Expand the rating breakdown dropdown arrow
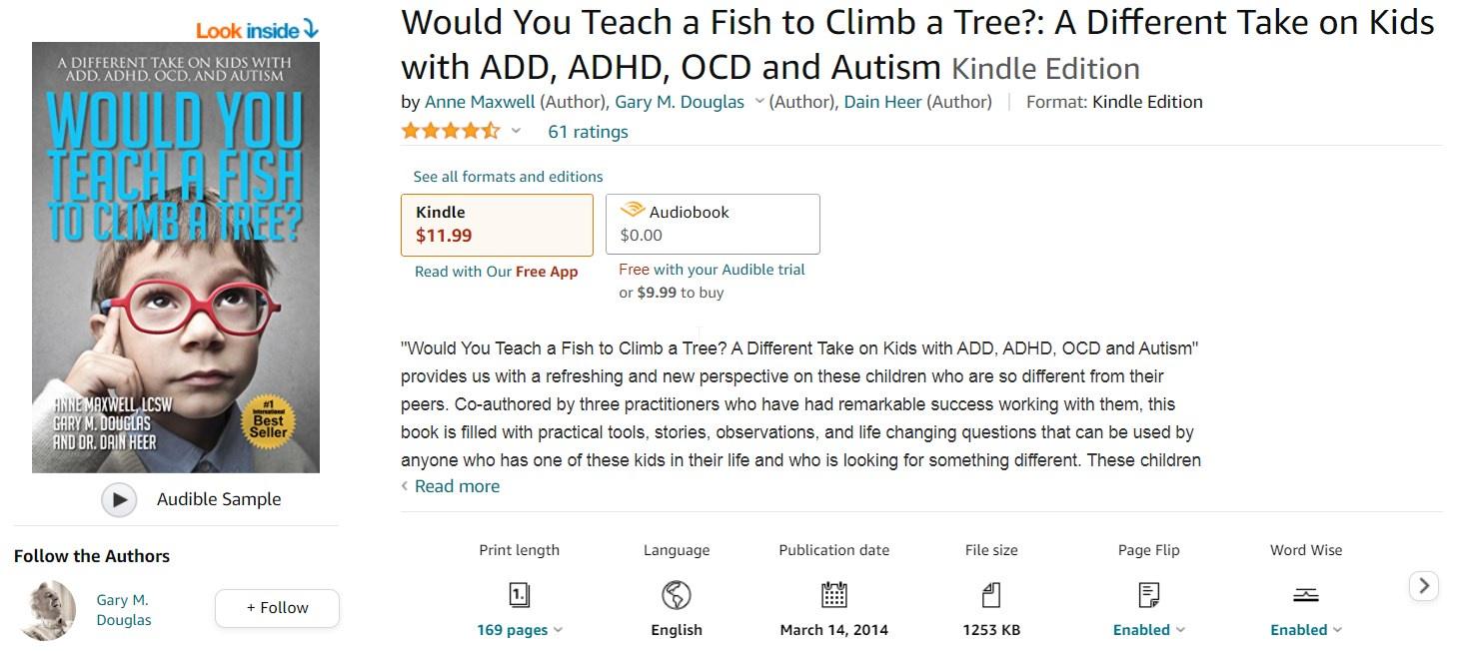The image size is (1473, 651). click(516, 131)
